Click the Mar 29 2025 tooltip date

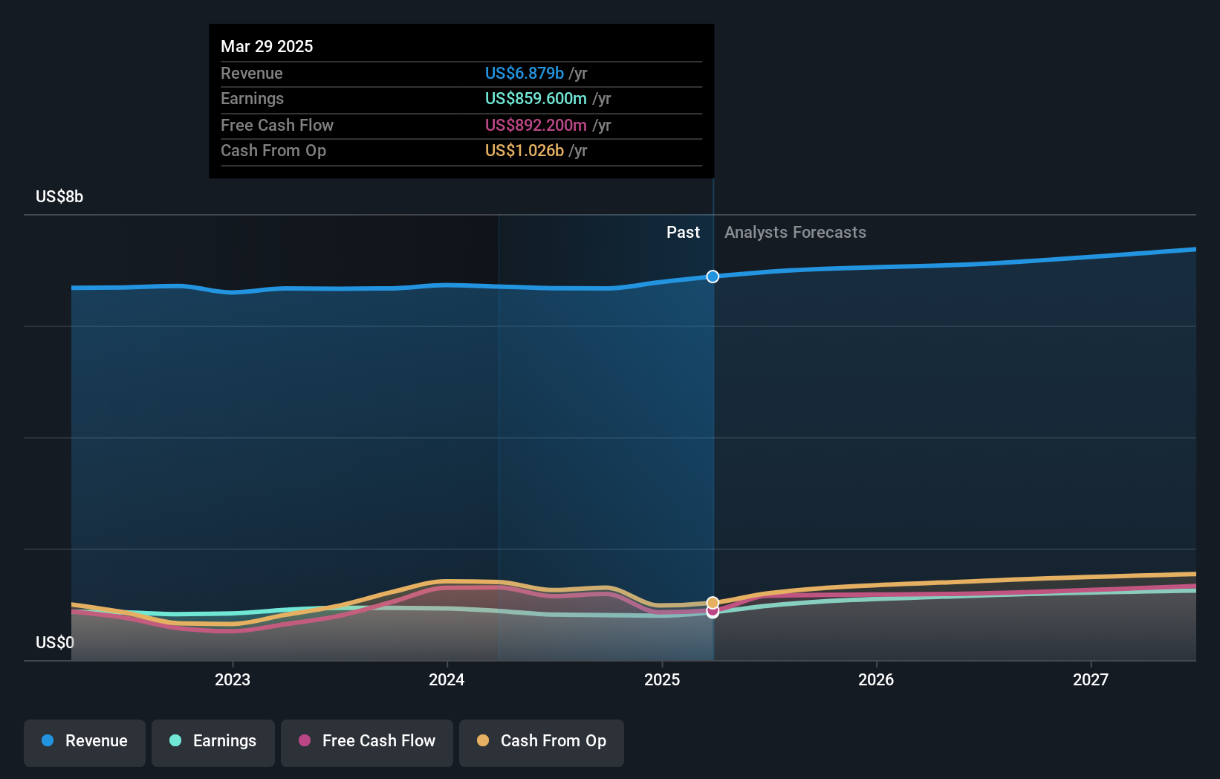(x=267, y=46)
